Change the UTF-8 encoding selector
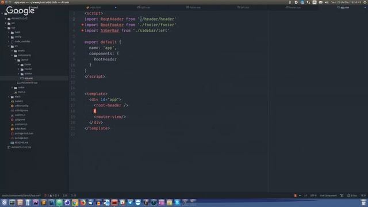 coord(313,195)
